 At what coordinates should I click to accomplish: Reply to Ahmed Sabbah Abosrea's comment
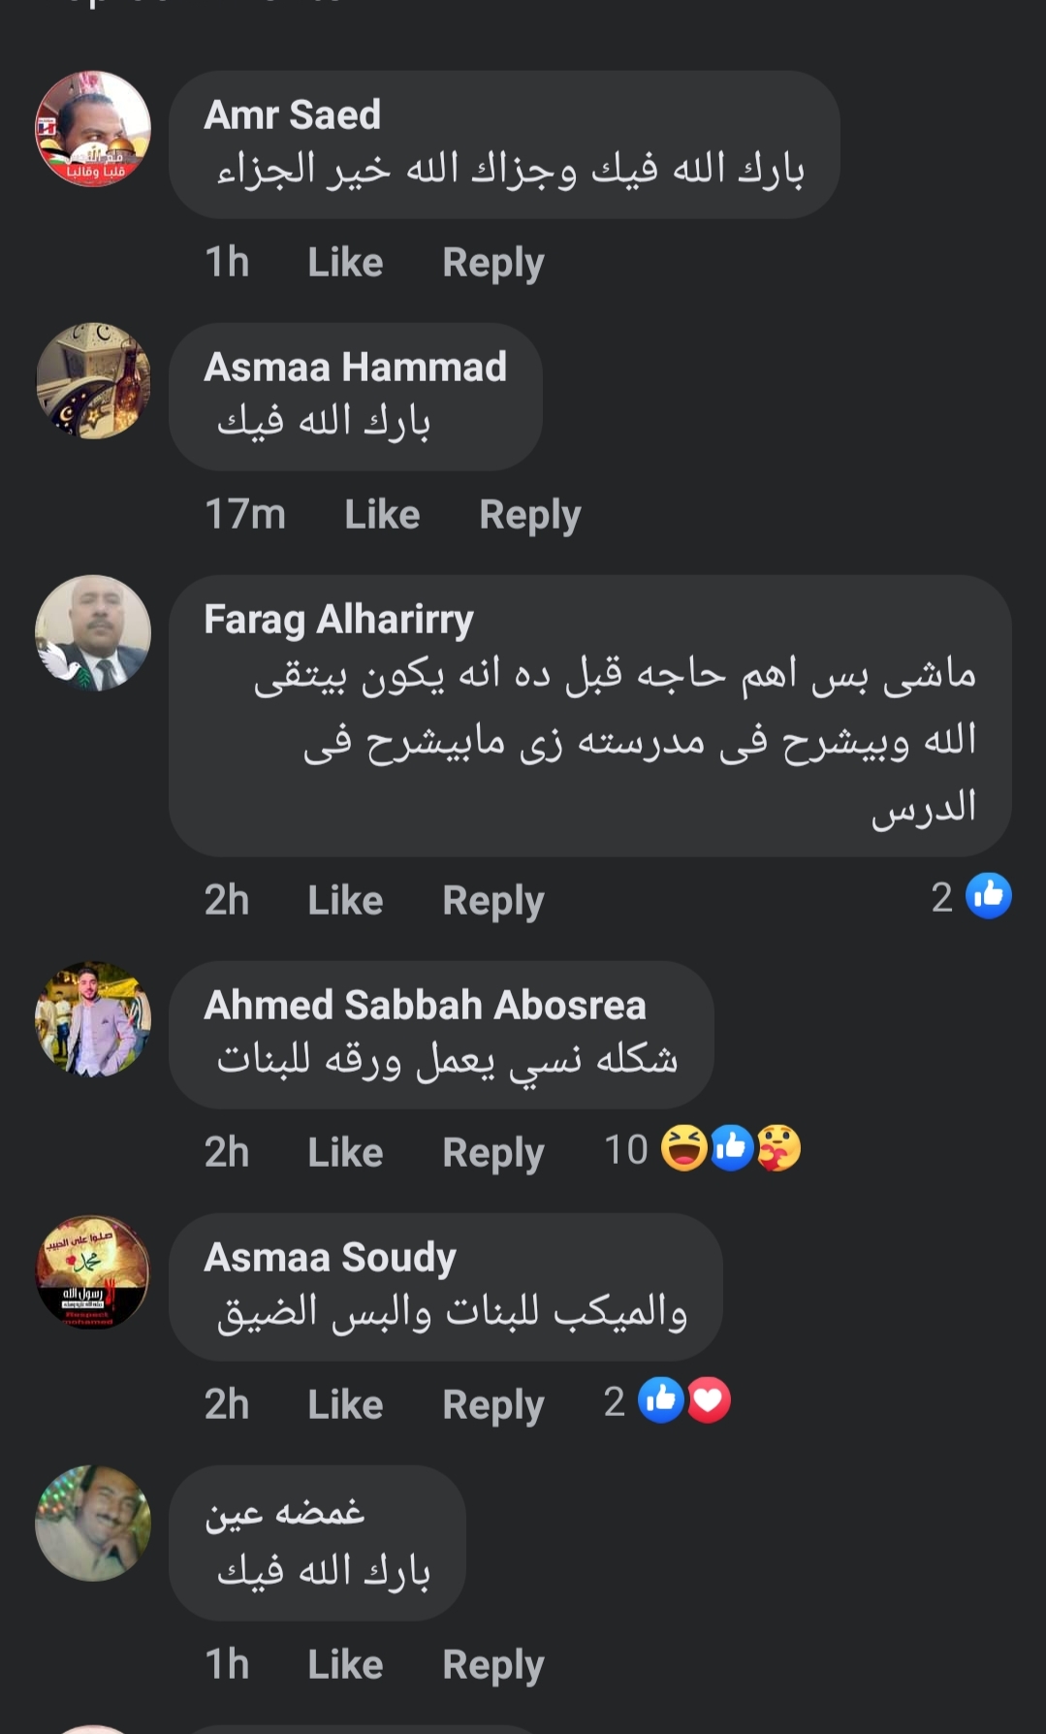(x=492, y=1153)
